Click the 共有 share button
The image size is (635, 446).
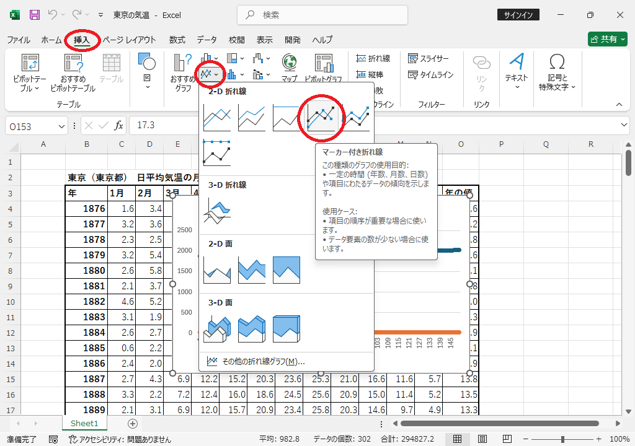(x=608, y=39)
